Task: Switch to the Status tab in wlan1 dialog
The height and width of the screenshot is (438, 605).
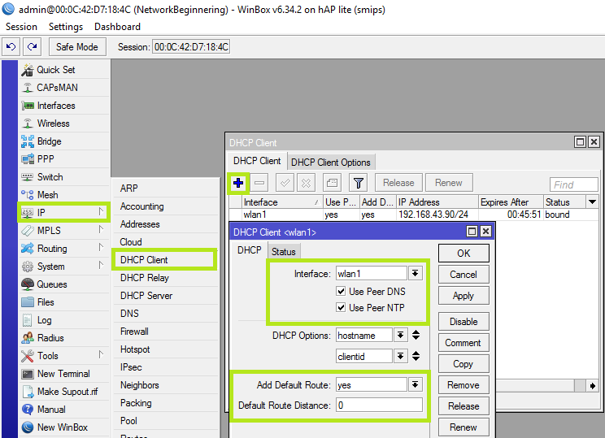Action: pyautogui.click(x=284, y=252)
